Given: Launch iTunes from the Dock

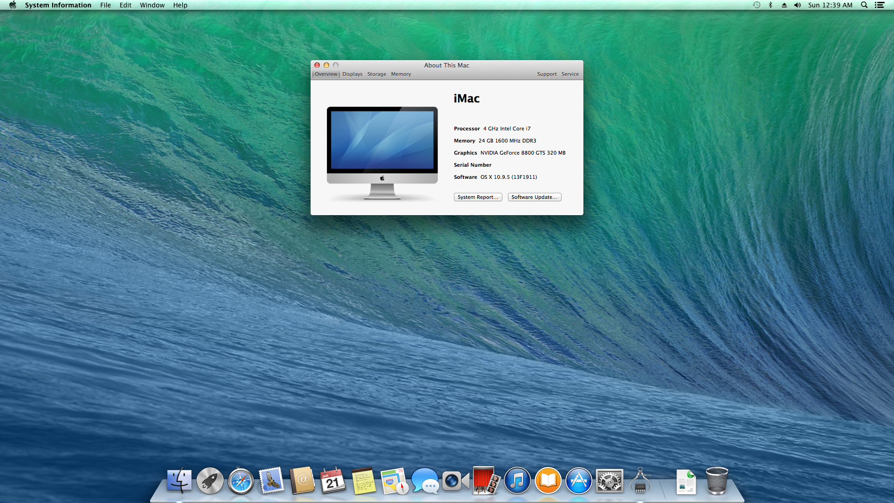Looking at the screenshot, I should 517,481.
